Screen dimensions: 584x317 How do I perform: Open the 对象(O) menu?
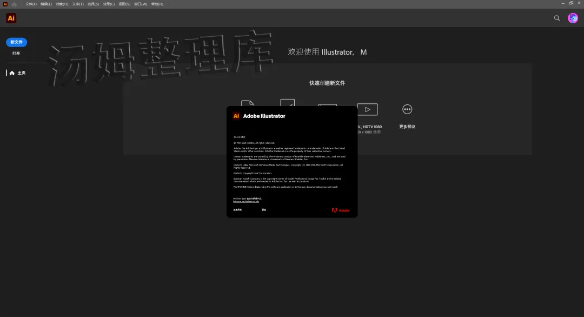62,4
